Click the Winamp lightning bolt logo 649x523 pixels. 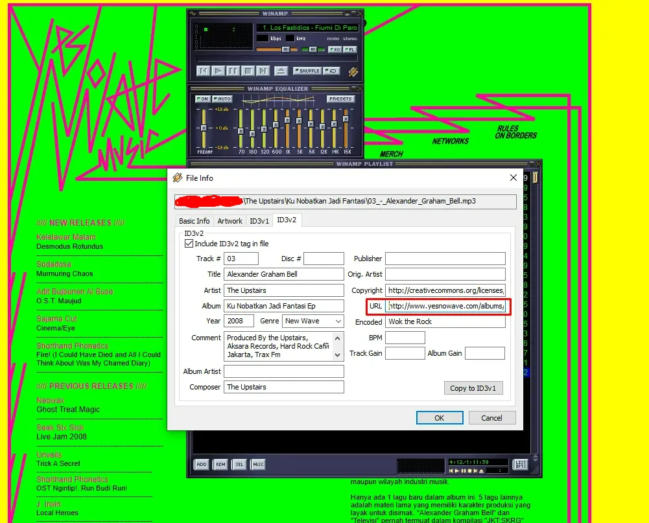coord(353,71)
